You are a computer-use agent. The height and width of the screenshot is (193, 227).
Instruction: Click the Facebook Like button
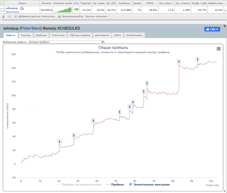212,29
